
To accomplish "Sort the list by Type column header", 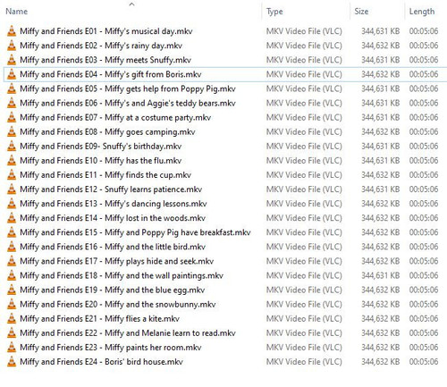I will click(274, 12).
